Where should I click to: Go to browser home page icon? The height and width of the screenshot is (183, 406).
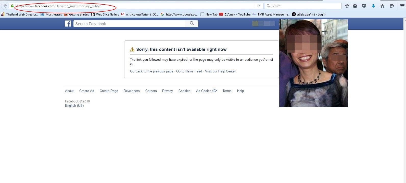[383, 6]
